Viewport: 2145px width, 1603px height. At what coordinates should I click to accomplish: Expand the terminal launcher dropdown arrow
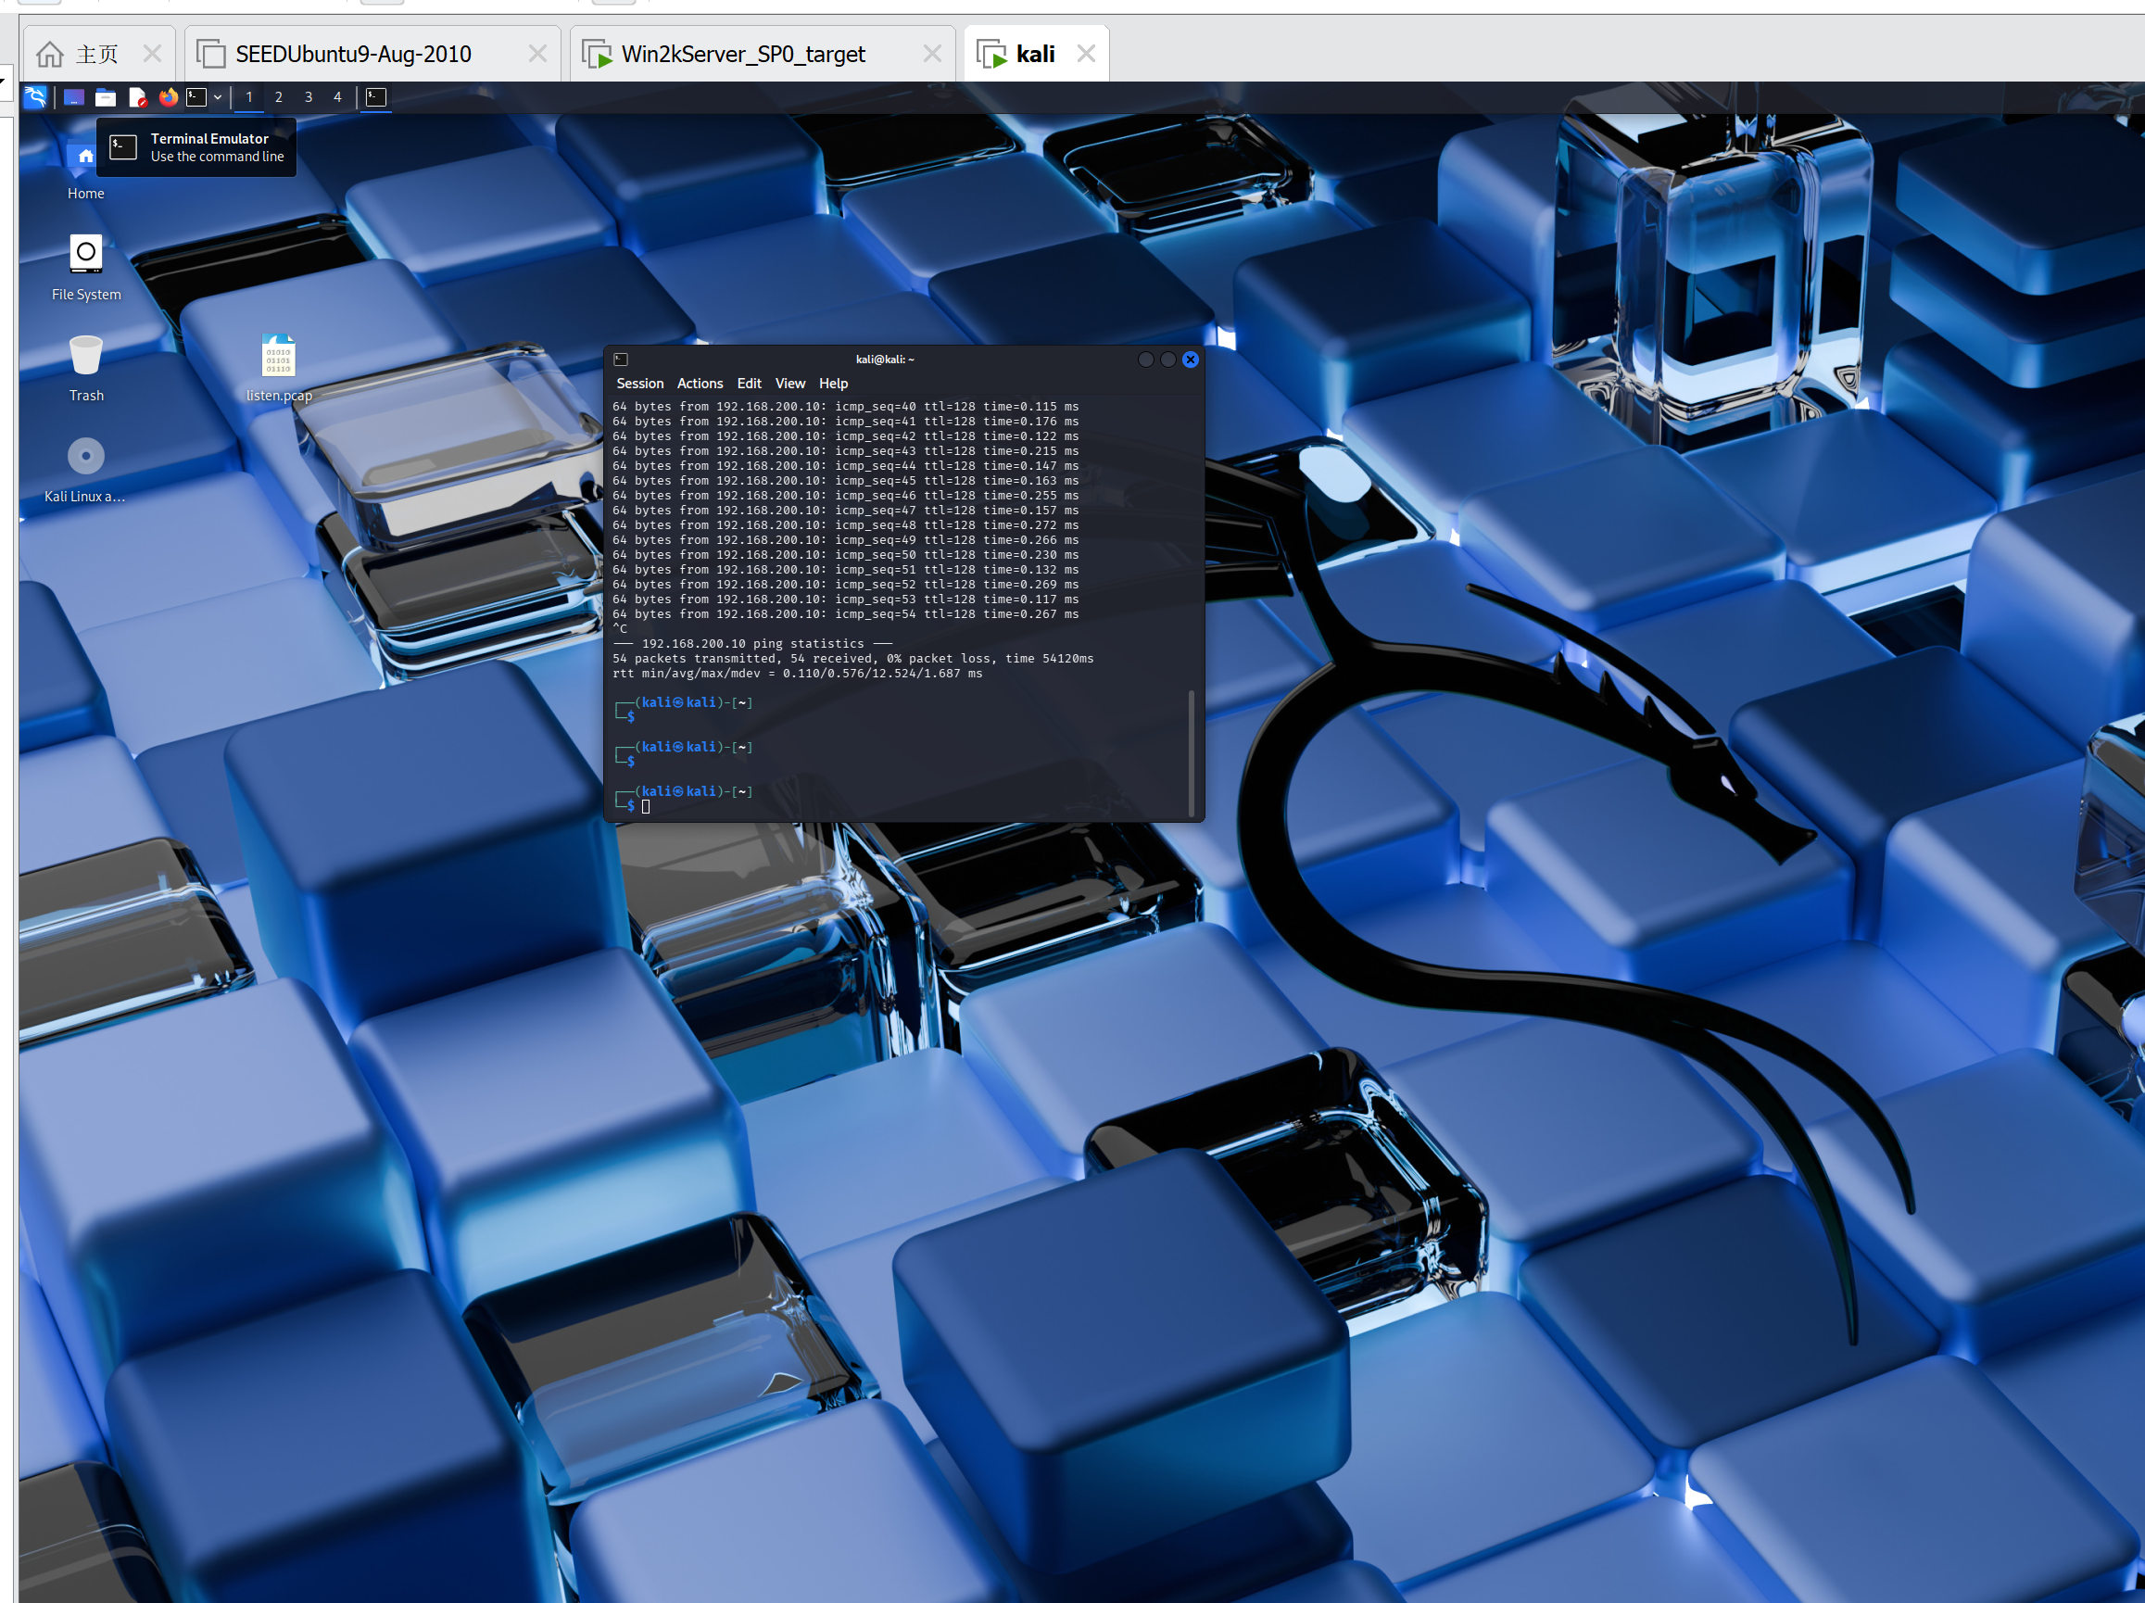pos(218,97)
